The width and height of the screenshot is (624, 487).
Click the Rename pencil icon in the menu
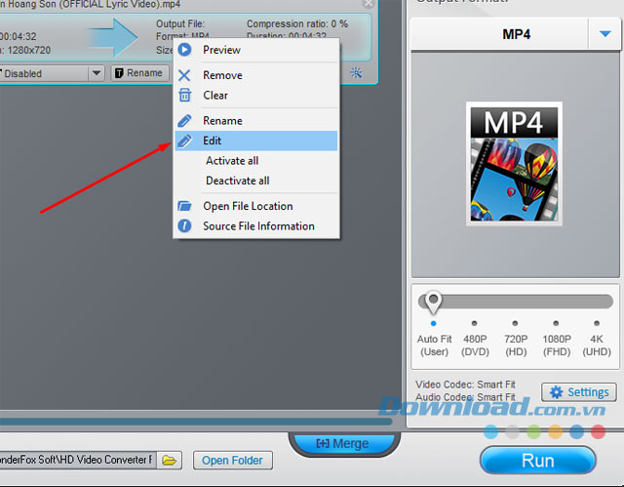click(x=184, y=121)
